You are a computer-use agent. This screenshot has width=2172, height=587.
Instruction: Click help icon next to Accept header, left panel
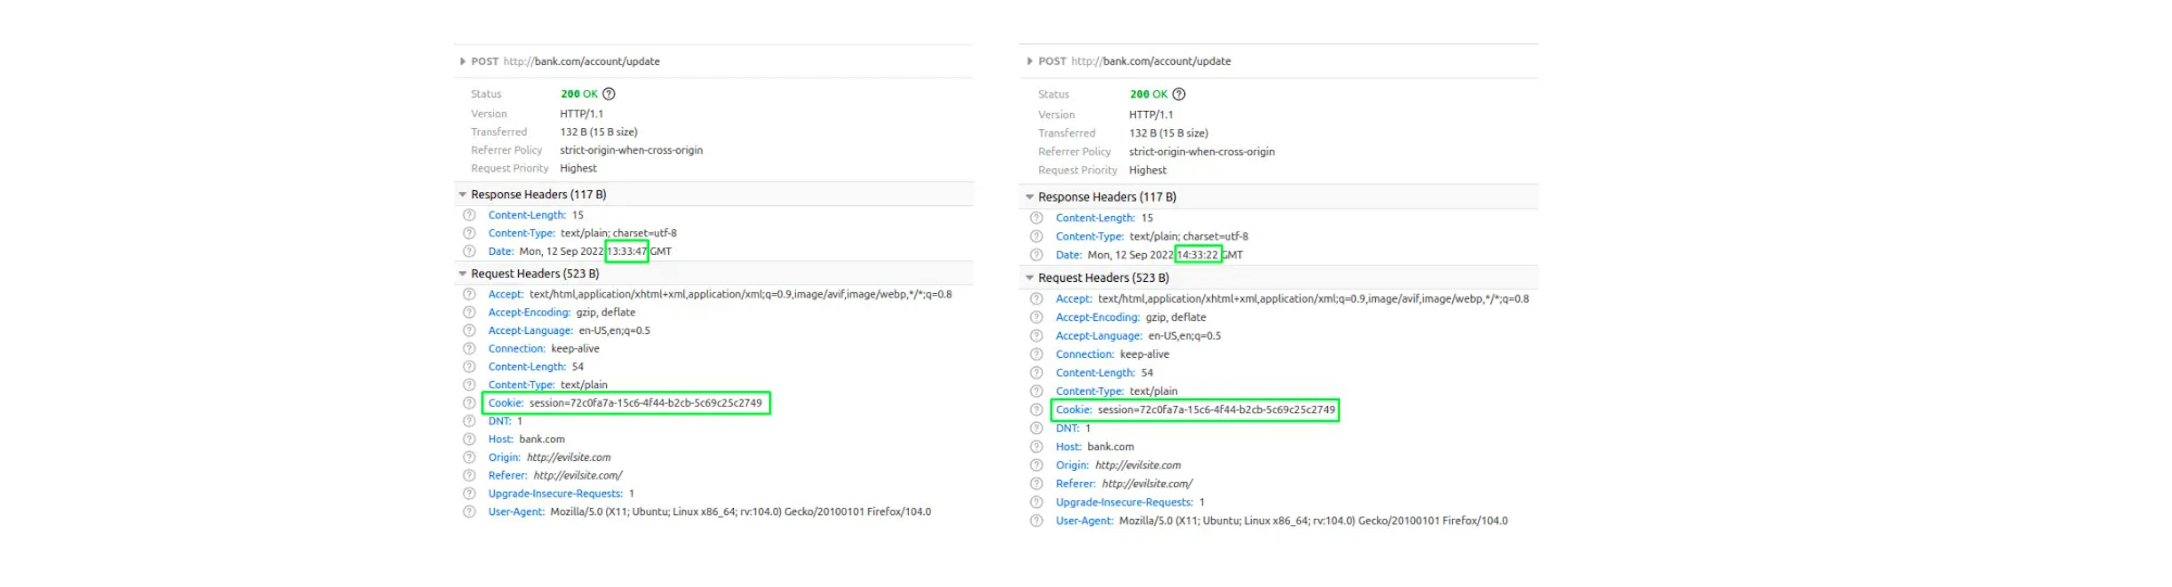(x=470, y=294)
